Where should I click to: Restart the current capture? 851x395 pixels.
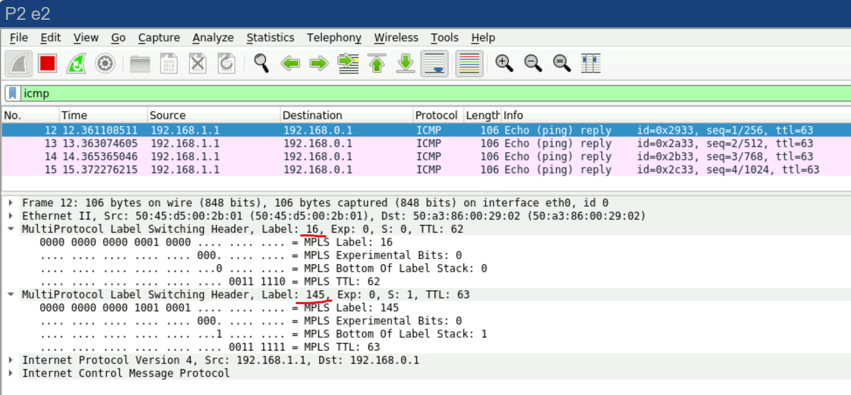(x=76, y=64)
